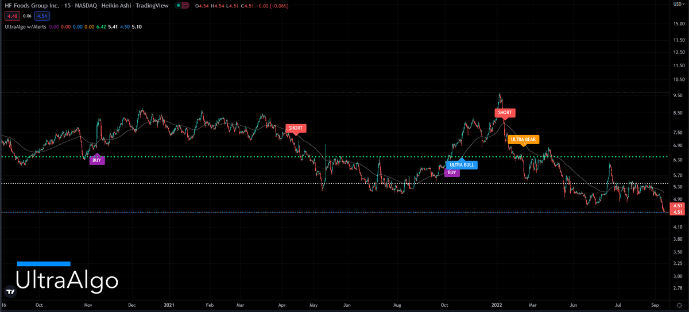Click the 15.00 price axis label
The image size is (689, 312).
coord(680,24)
